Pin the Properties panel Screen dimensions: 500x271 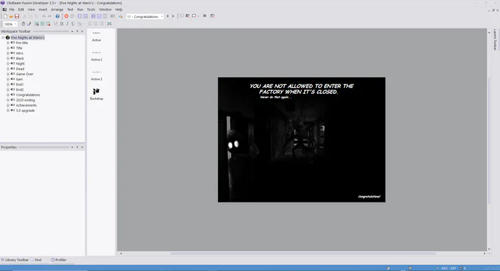tap(77, 147)
